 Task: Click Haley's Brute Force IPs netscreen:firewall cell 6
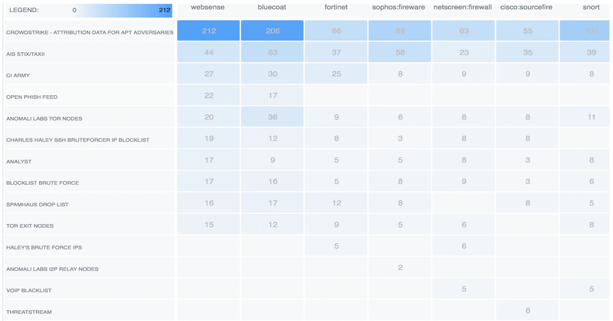[463, 246]
